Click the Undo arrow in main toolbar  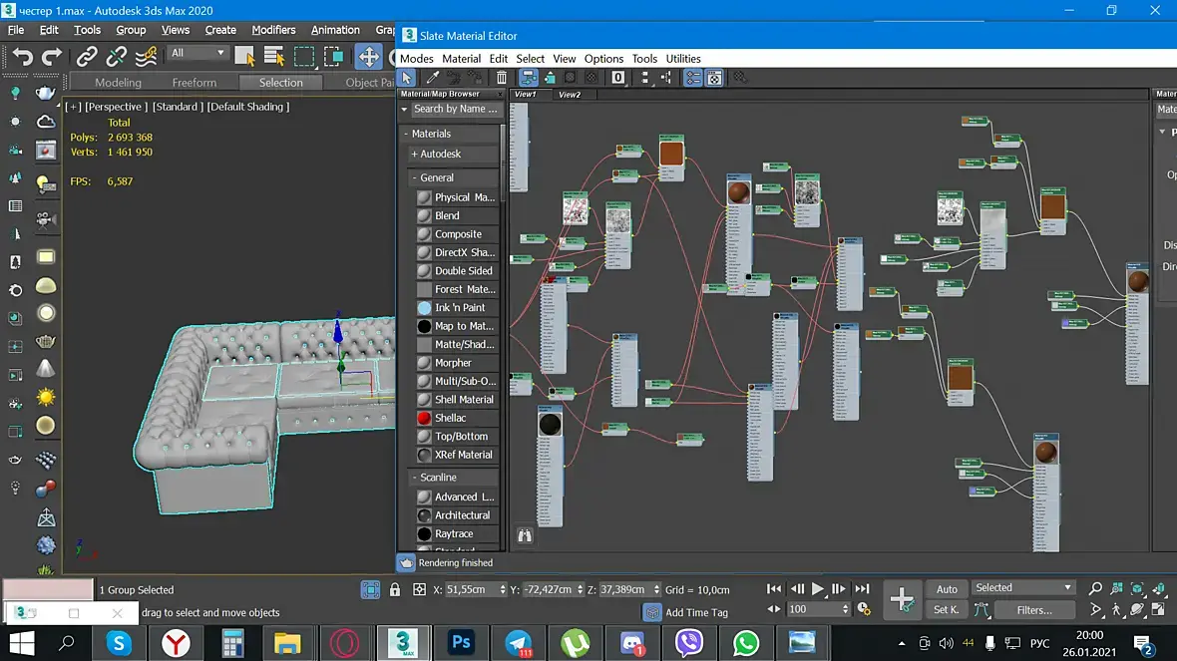point(22,56)
